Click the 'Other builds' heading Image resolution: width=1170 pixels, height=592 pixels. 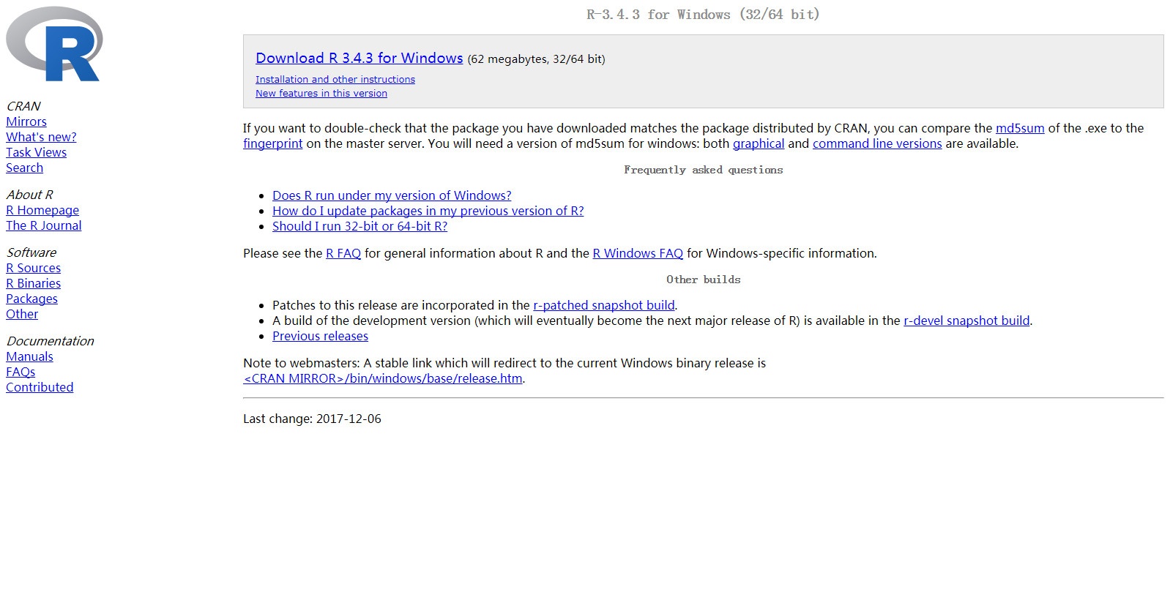tap(703, 280)
